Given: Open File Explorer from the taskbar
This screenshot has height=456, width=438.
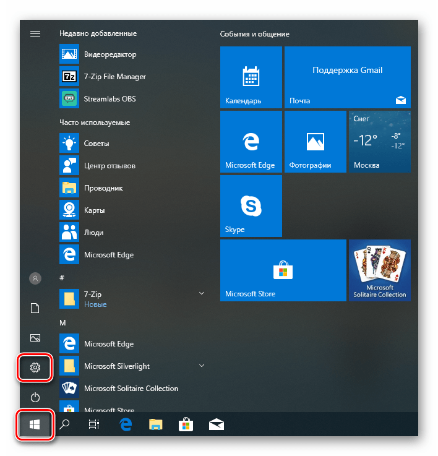Looking at the screenshot, I should (156, 425).
